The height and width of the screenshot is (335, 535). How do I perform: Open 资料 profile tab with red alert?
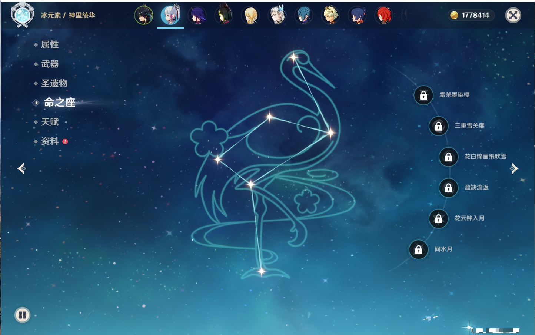click(50, 141)
